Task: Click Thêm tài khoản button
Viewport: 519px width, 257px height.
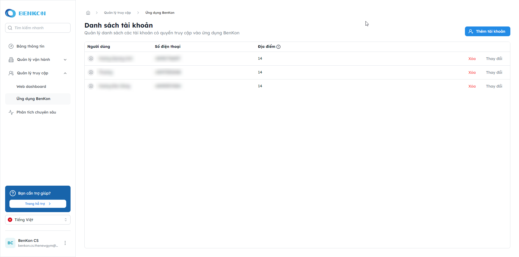Action: (487, 31)
